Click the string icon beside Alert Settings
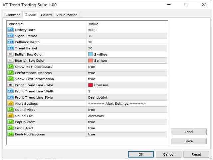The image size is (213, 160). point(10,103)
